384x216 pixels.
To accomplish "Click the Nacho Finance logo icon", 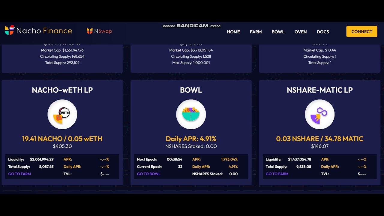I will click(x=9, y=30).
